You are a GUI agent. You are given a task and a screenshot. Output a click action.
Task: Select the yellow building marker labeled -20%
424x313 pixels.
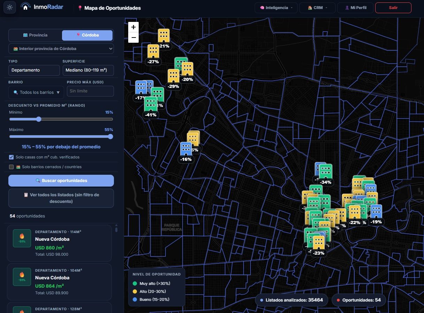tap(187, 69)
